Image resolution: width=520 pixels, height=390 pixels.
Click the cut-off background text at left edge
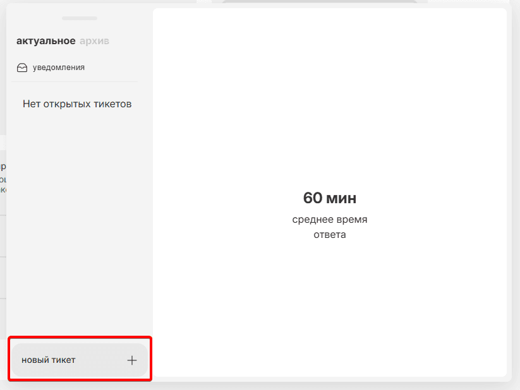(x=3, y=178)
